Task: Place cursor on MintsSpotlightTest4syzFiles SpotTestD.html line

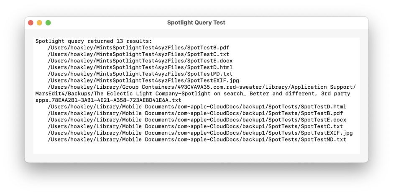Action: pyautogui.click(x=140, y=67)
